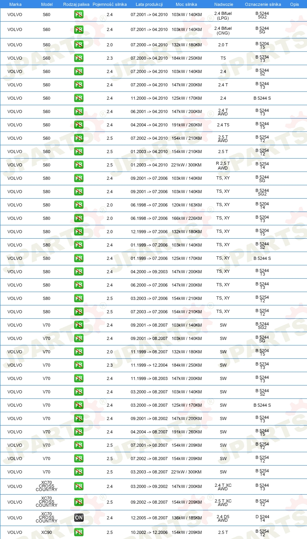
Task: Click the petrol icon in S80 03.2003 -> 07.2006 row
Action: pos(79,298)
